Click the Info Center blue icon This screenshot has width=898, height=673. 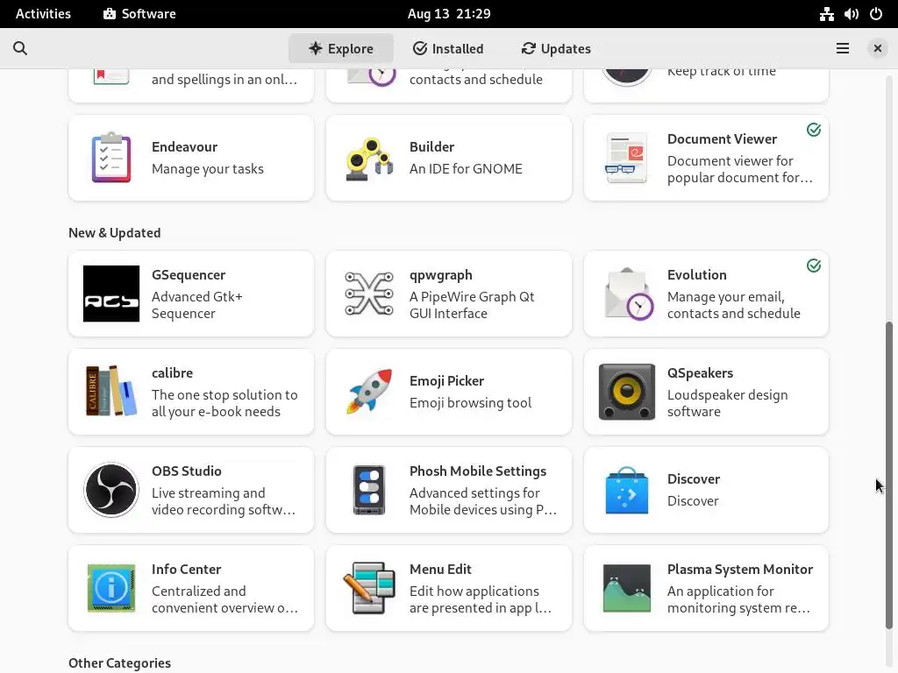(x=111, y=588)
